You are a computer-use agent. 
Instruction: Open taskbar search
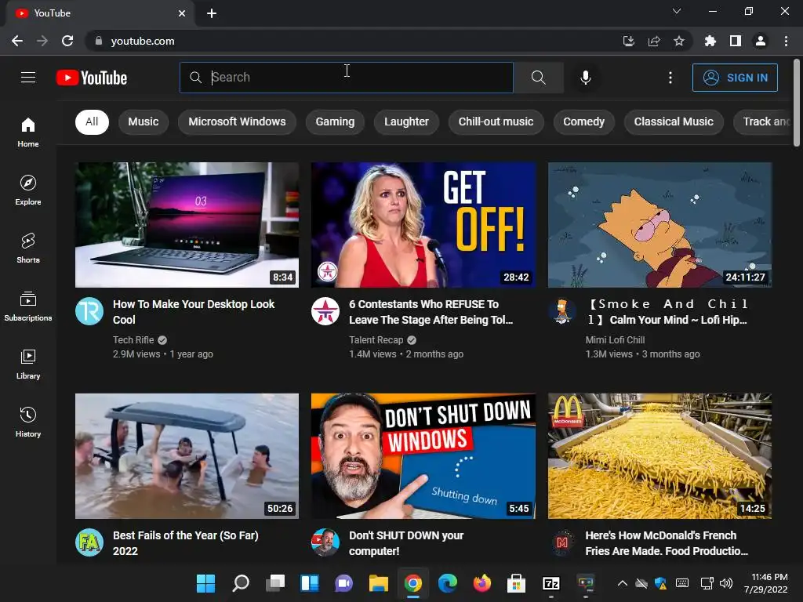[x=241, y=583]
